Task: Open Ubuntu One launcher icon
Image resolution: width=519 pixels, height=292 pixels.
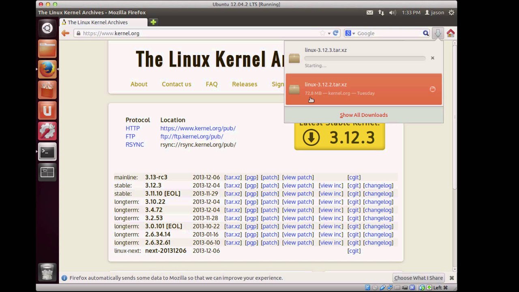Action: [x=47, y=111]
